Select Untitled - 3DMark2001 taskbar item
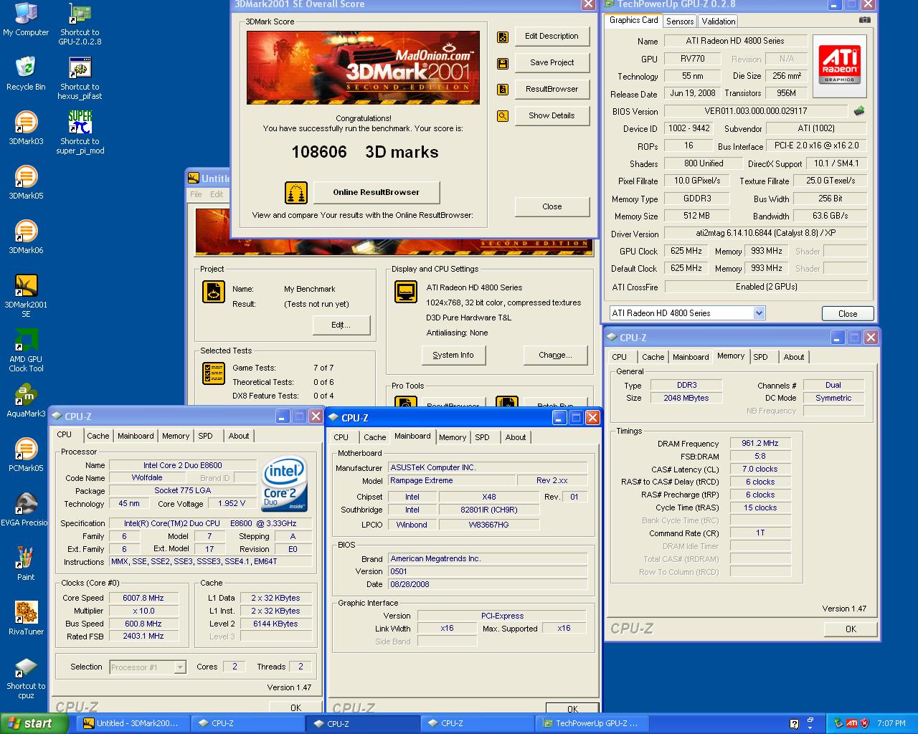 click(x=133, y=724)
